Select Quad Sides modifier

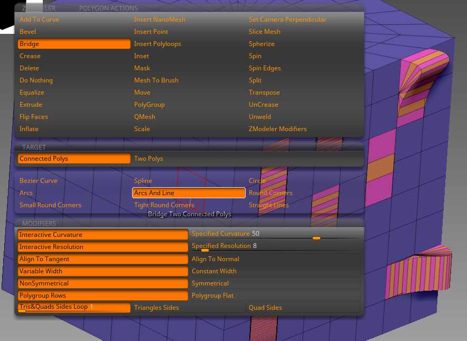(x=304, y=308)
